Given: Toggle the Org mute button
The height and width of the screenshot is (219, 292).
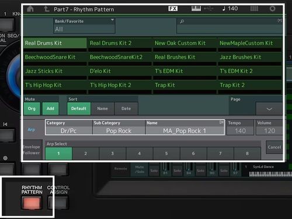Looking at the screenshot, I should coord(32,109).
